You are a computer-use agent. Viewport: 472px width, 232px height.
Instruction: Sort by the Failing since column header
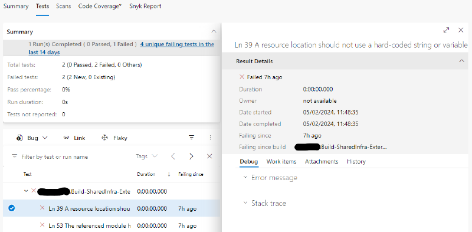[x=191, y=174]
